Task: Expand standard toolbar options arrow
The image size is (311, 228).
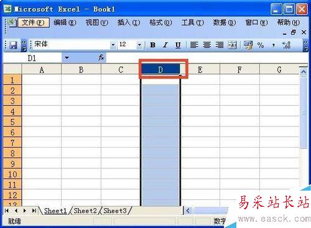Action: point(24,45)
